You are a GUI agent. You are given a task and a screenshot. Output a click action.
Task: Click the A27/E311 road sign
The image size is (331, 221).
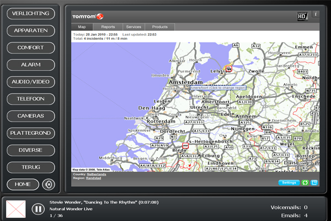point(194,122)
